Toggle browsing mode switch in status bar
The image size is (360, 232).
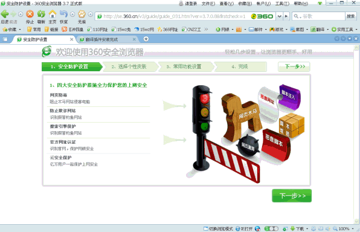(218, 228)
